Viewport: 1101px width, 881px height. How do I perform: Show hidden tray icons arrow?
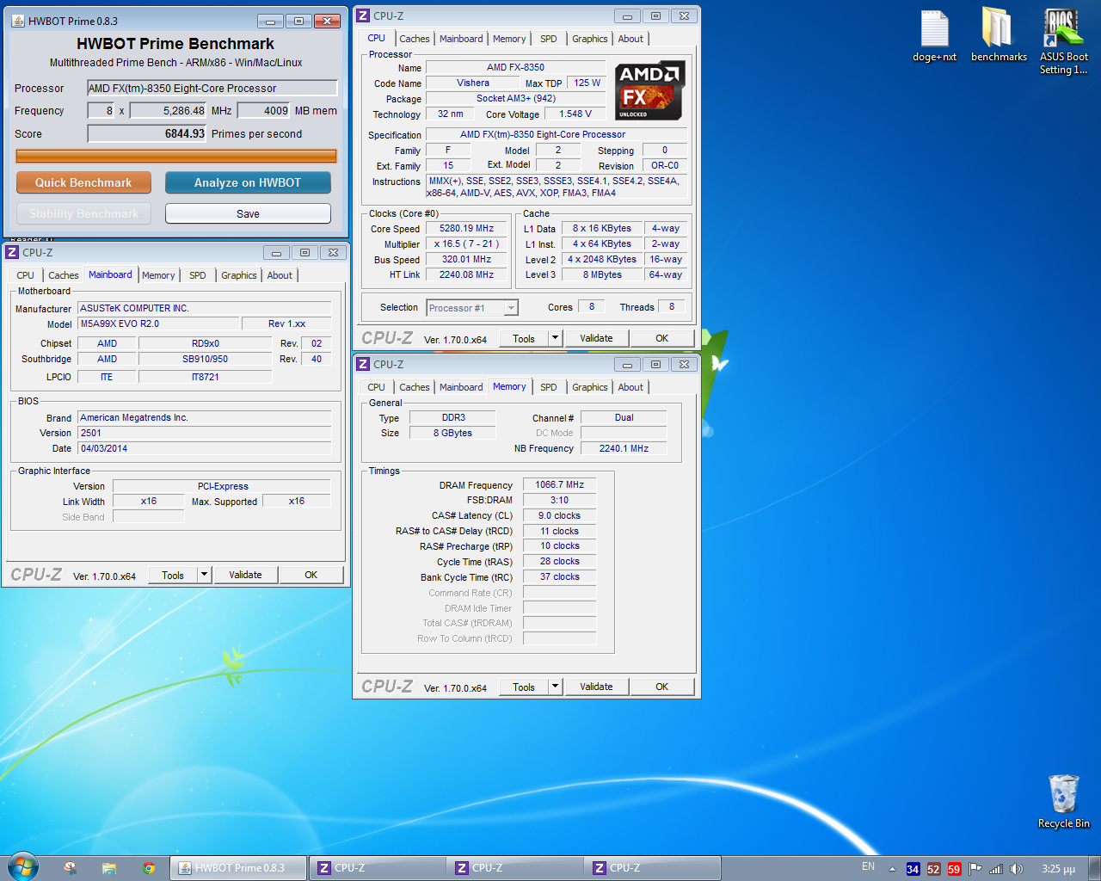pos(892,869)
